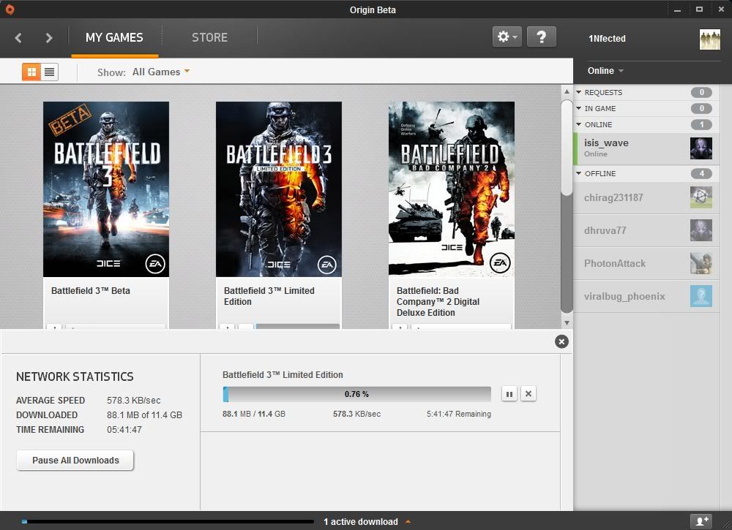Open the settings gear menu
Viewport: 732px width, 530px height.
[x=507, y=37]
